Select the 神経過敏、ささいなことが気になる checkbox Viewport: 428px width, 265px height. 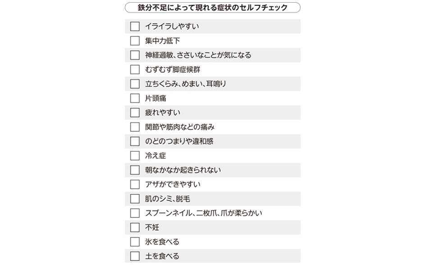click(135, 55)
